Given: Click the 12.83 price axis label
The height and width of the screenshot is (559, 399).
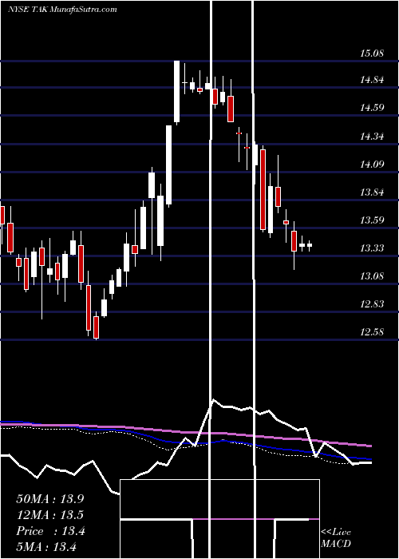Looking at the screenshot, I should (372, 303).
